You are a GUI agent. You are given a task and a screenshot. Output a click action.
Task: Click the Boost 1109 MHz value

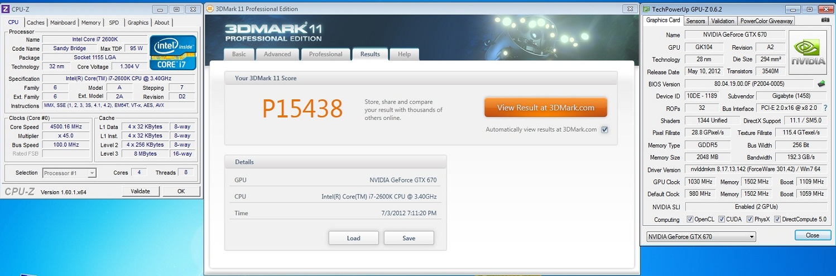point(811,182)
